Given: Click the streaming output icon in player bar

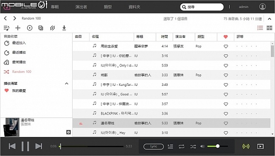Looking at the screenshot, I should click(246, 146).
